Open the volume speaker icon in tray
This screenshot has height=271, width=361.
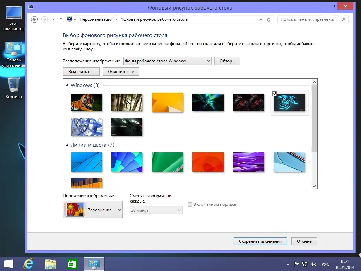[x=313, y=264]
